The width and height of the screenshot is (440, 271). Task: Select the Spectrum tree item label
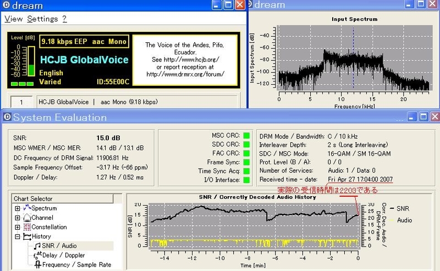coord(44,208)
